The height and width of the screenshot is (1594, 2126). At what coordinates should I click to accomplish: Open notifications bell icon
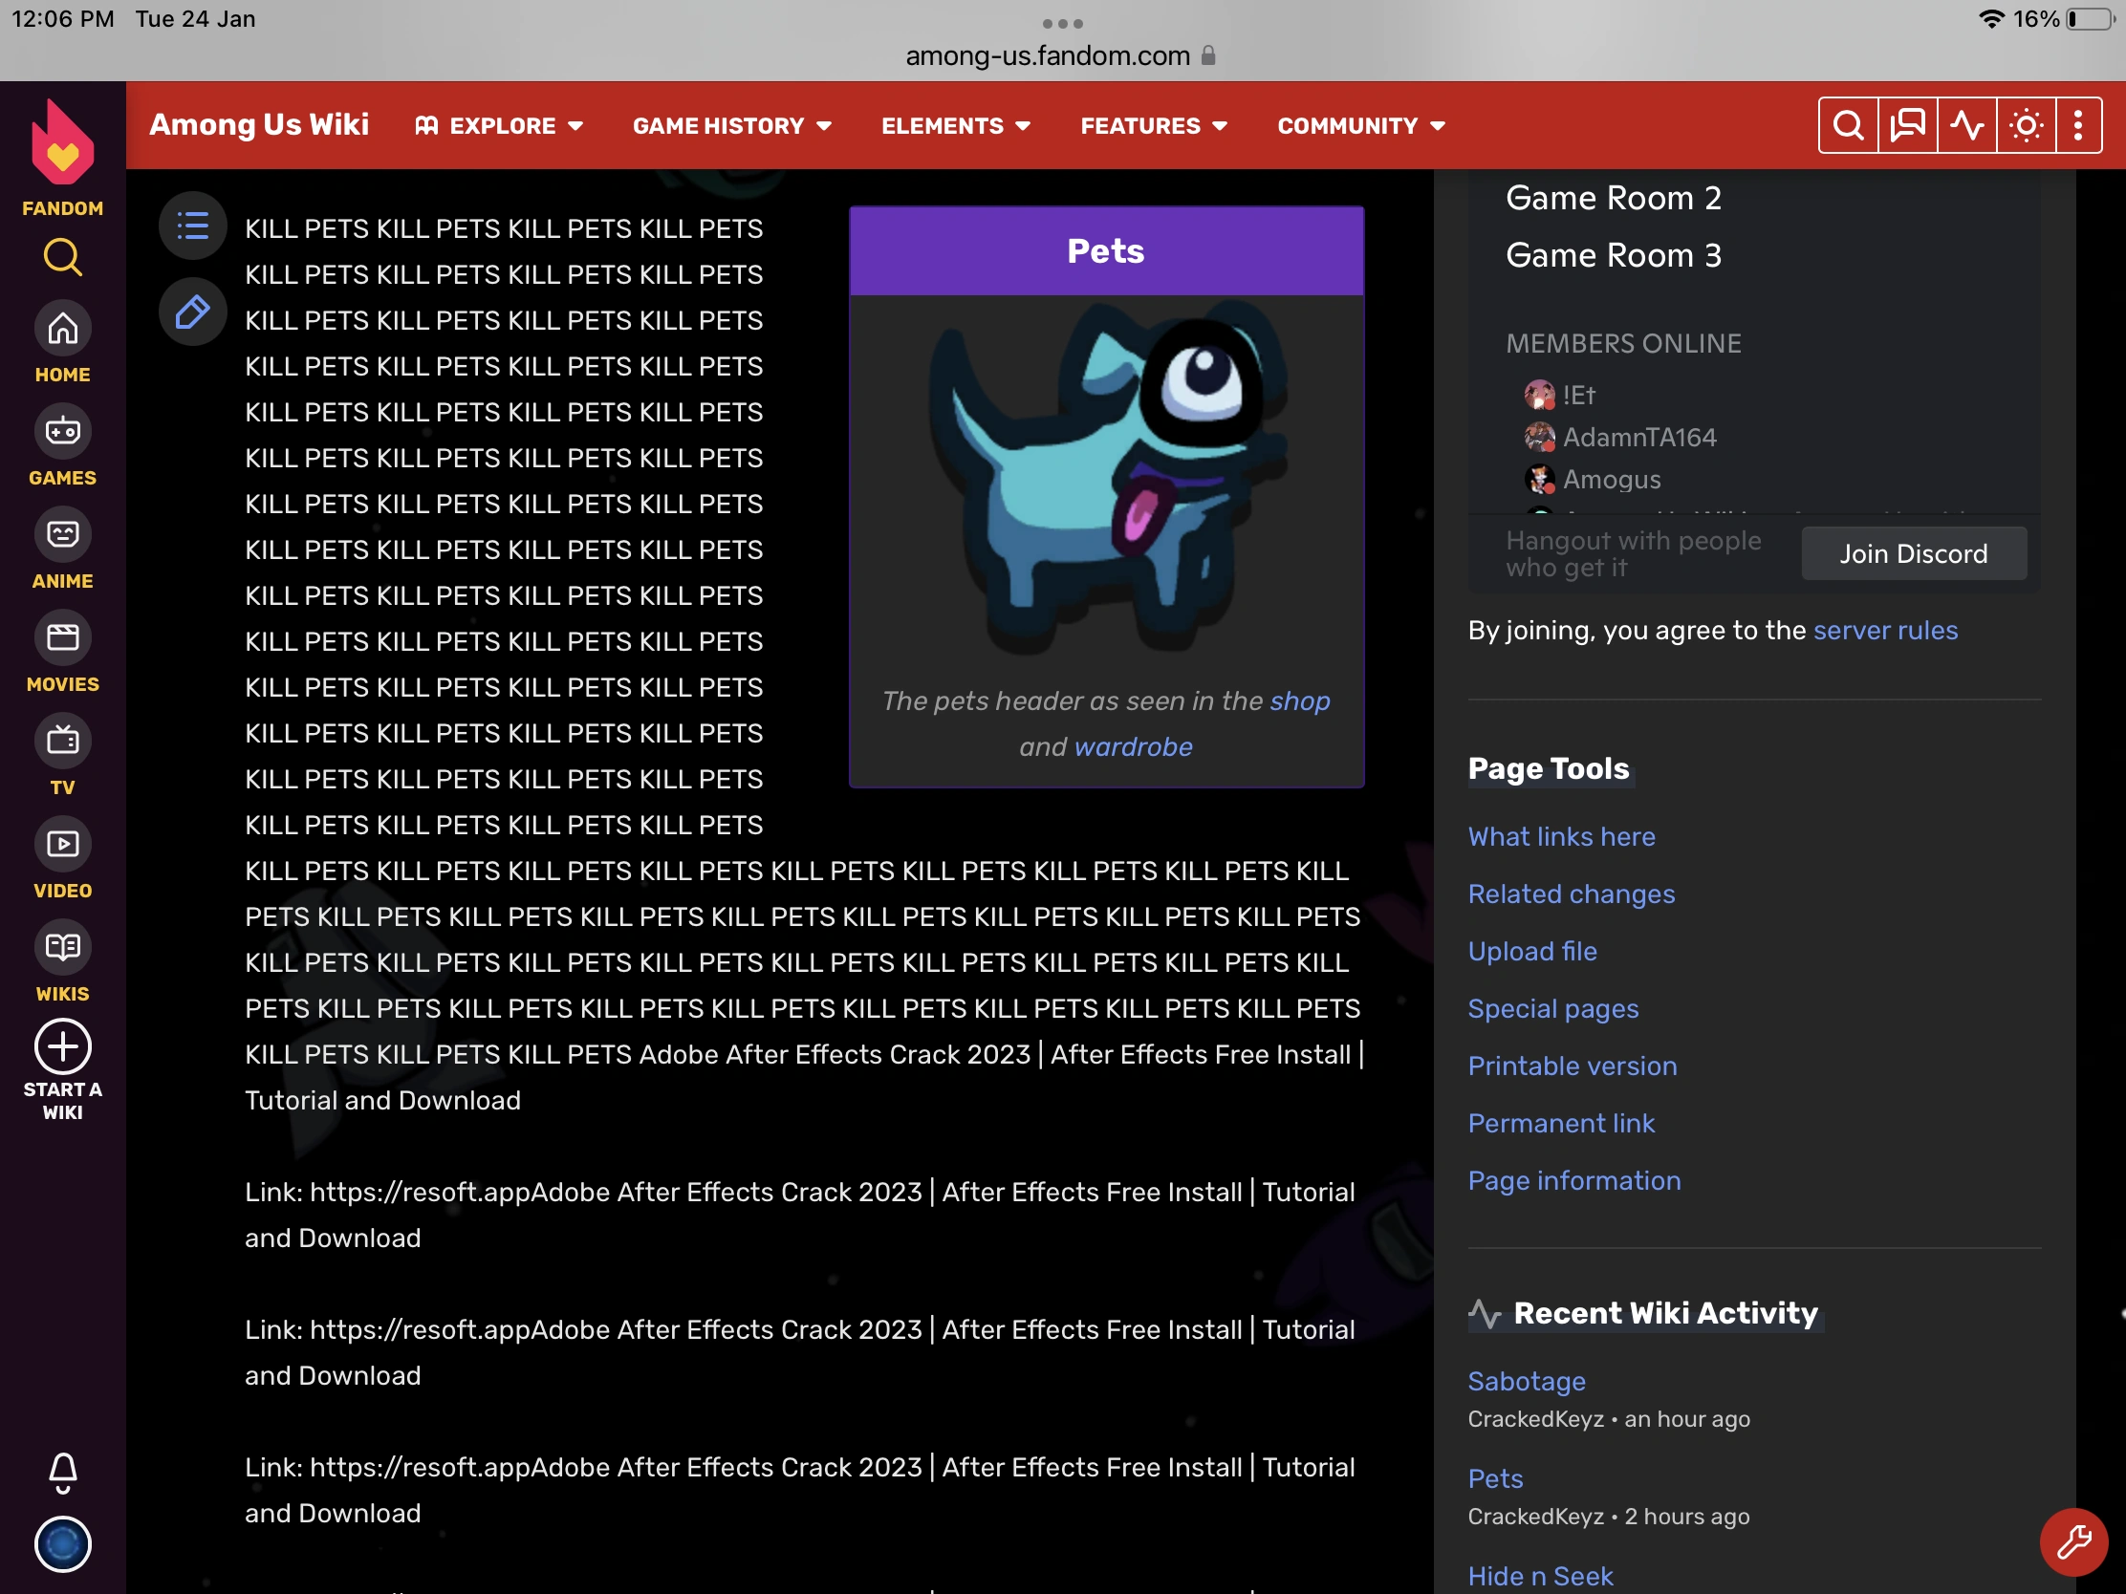(x=62, y=1471)
